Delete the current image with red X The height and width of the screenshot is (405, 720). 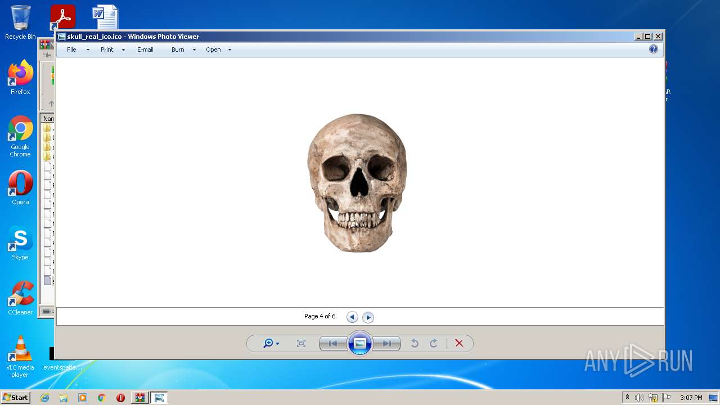pos(459,344)
